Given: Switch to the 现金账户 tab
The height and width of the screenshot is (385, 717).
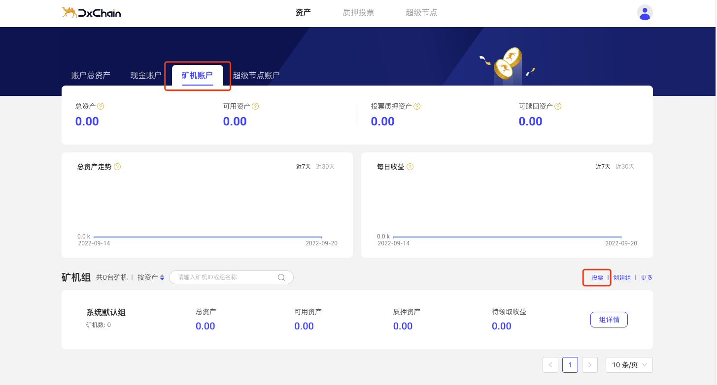Looking at the screenshot, I should (x=146, y=75).
